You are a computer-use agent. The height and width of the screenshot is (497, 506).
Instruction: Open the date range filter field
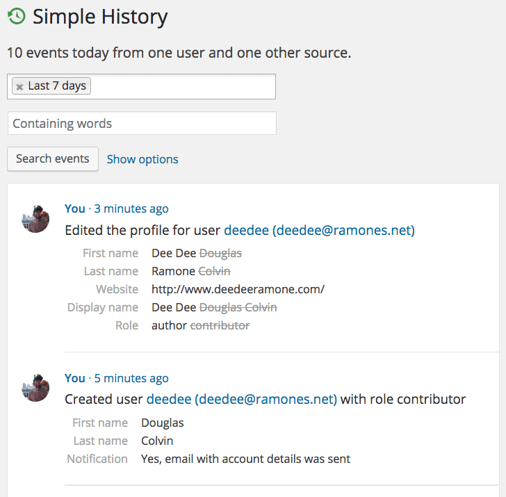point(184,87)
